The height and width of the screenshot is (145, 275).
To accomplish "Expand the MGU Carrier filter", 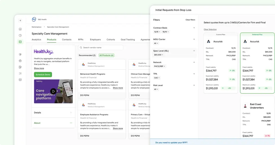I will pyautogui.click(x=194, y=39).
